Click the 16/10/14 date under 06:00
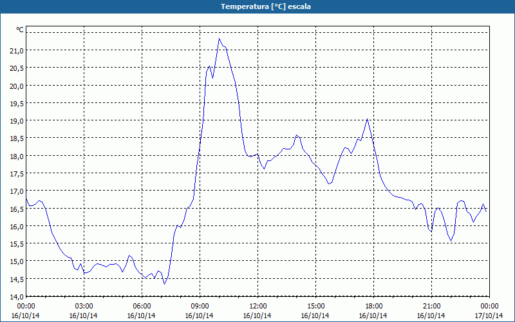515x322 pixels. tap(141, 316)
